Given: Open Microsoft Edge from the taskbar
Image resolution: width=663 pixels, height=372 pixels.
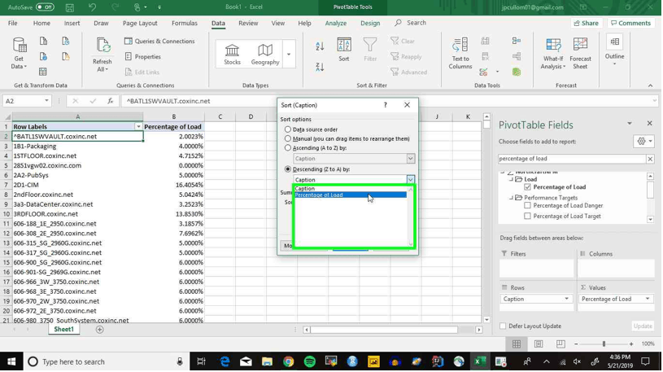Looking at the screenshot, I should point(225,362).
